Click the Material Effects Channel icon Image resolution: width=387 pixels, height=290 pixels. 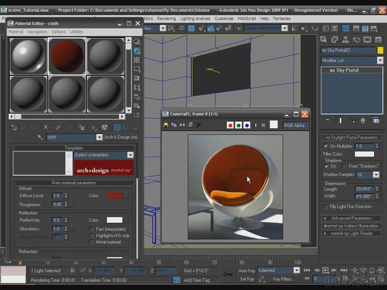(x=94, y=127)
